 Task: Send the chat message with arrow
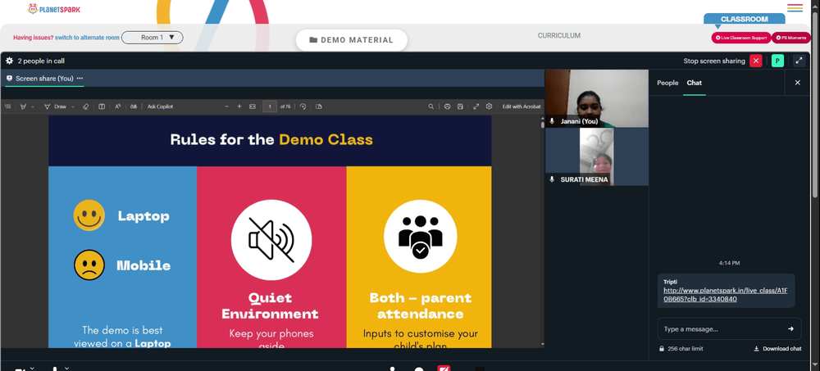[x=790, y=328]
